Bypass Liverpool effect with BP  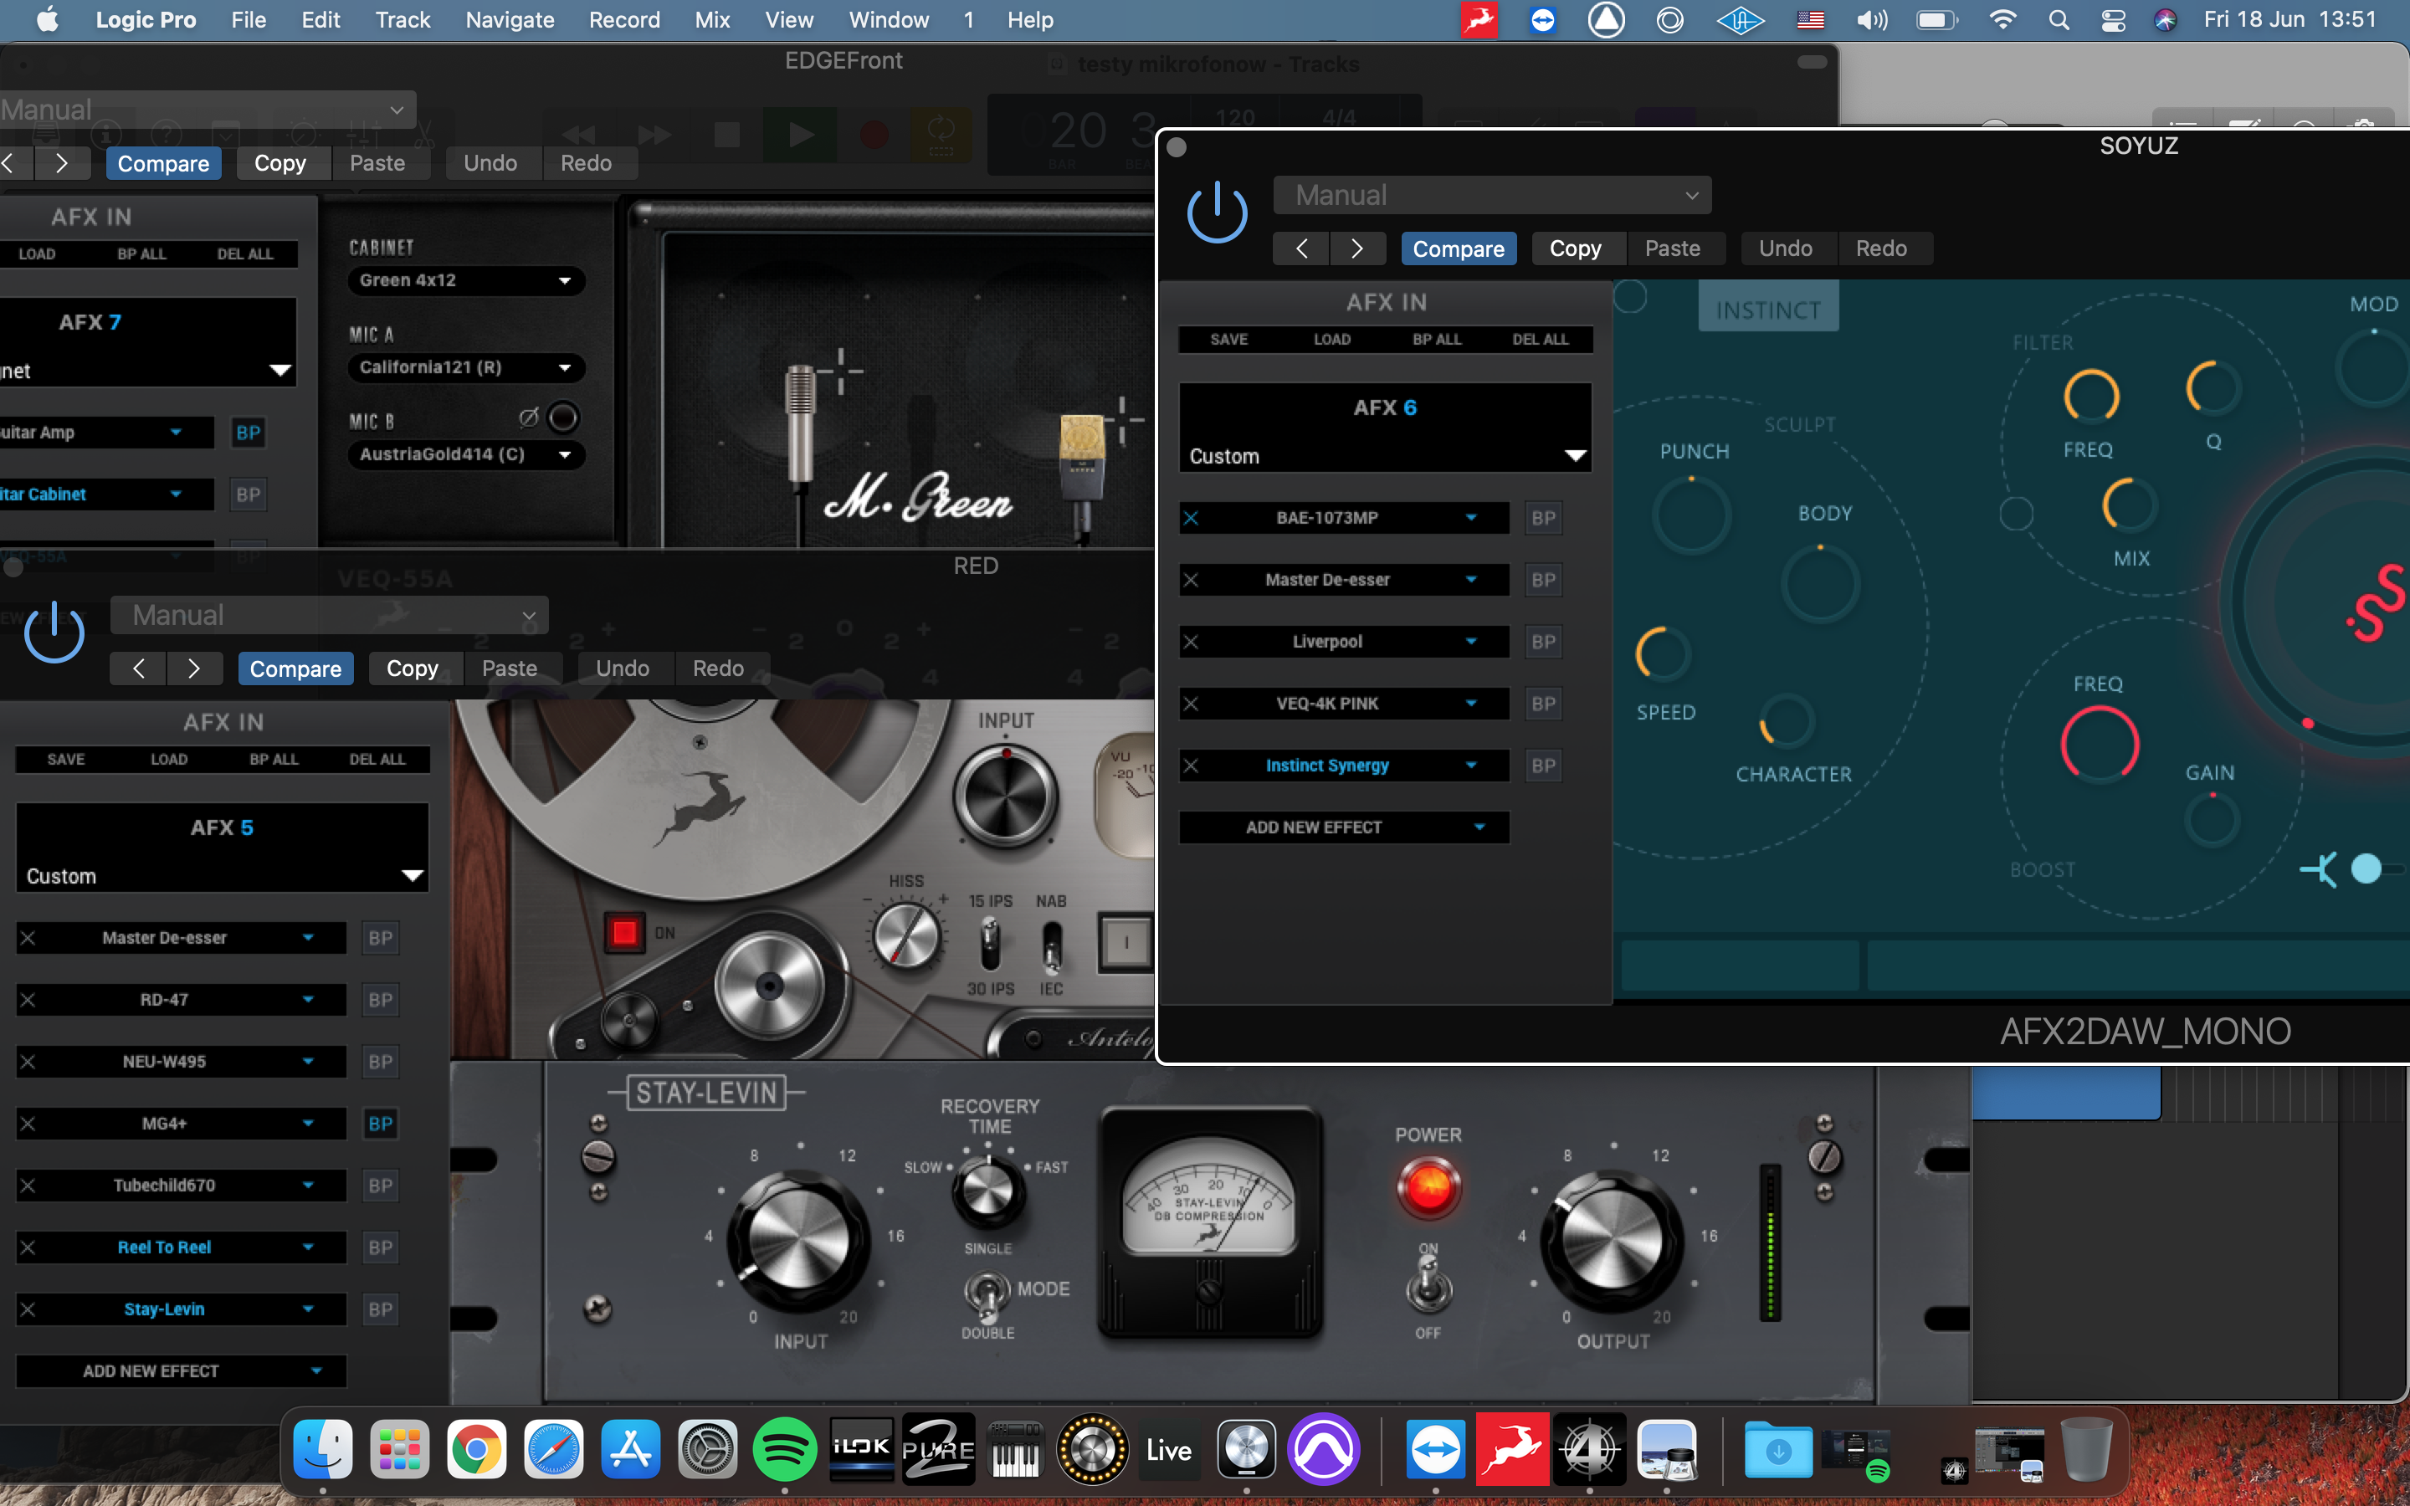click(1544, 642)
